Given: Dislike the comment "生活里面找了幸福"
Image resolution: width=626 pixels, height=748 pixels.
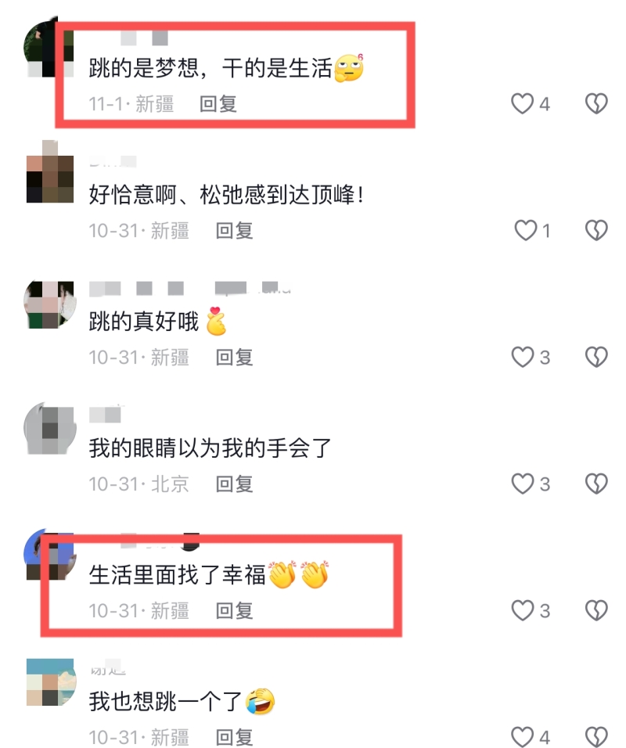Looking at the screenshot, I should (596, 610).
